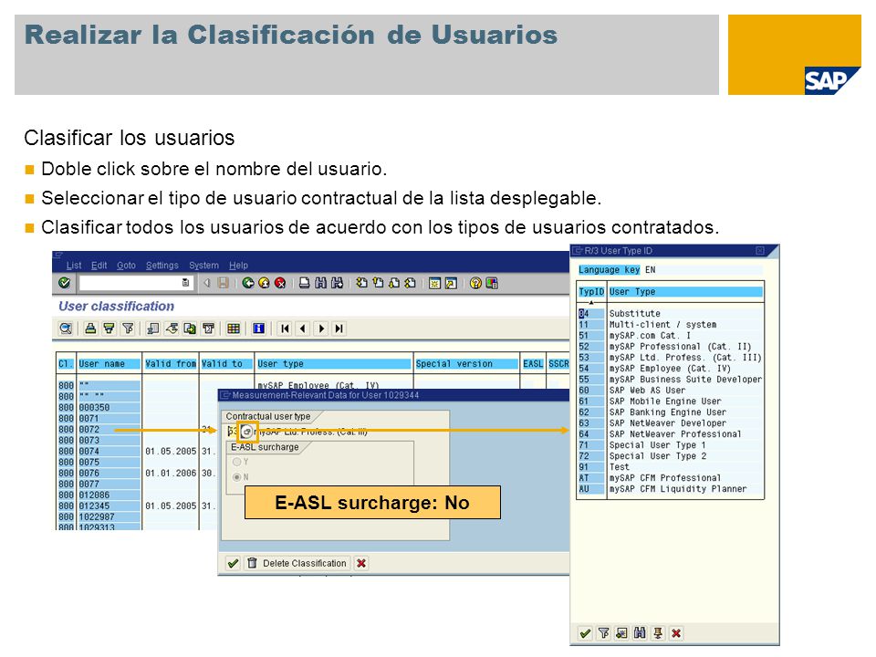
Task: Click the User name column header
Action: point(109,364)
